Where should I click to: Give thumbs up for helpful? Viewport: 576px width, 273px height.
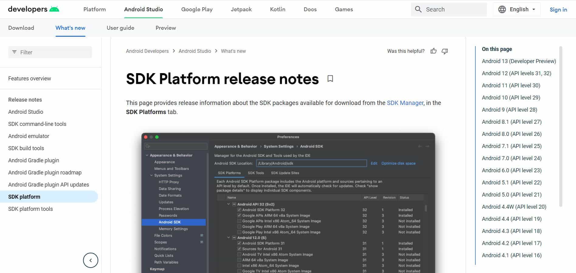click(433, 51)
